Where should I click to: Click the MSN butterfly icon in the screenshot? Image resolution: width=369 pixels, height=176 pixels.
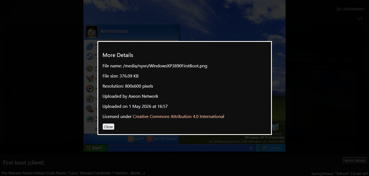coord(90,79)
